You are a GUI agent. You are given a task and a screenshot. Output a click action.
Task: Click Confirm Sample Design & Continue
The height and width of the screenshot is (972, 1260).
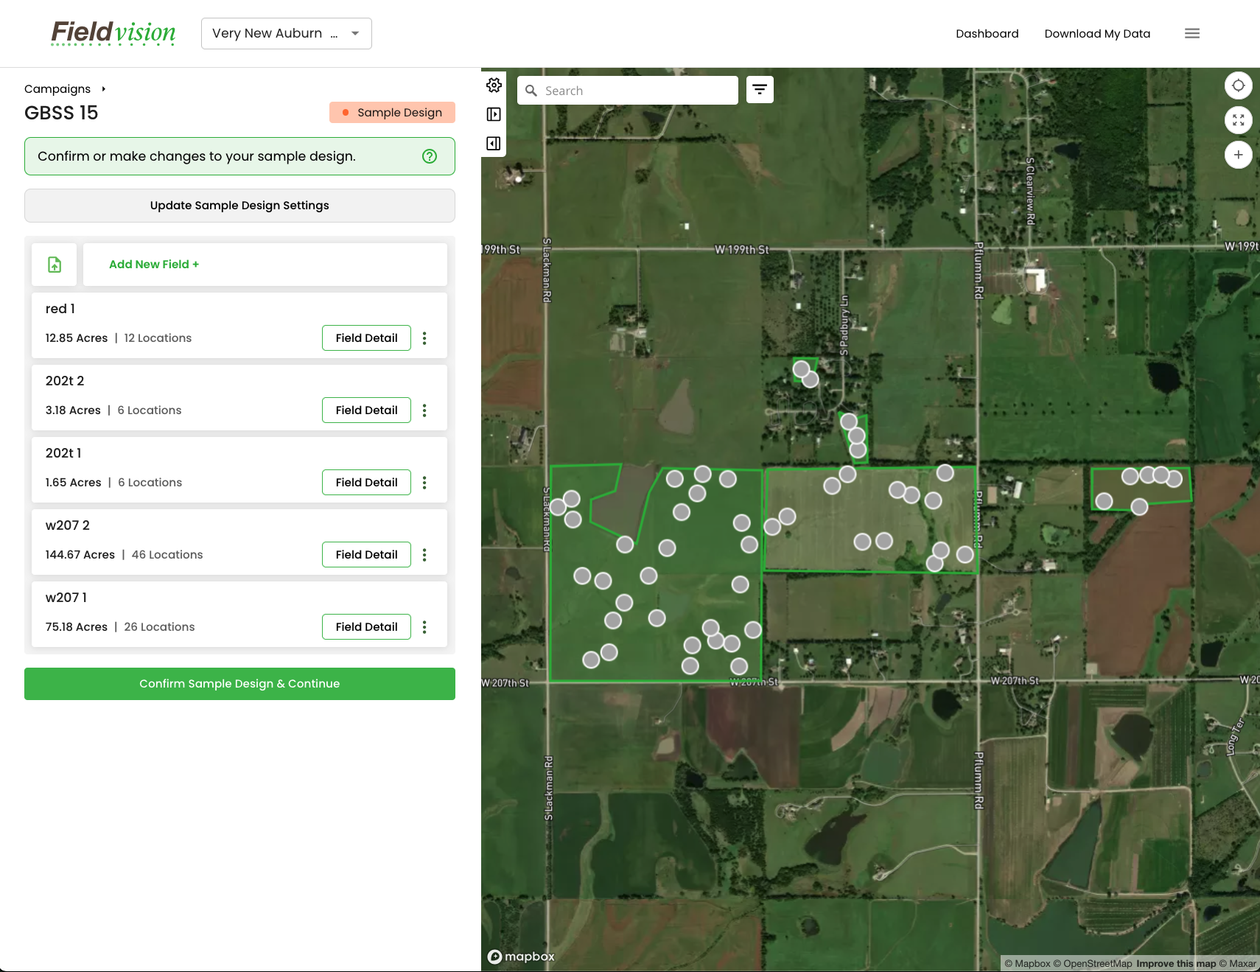click(x=239, y=683)
